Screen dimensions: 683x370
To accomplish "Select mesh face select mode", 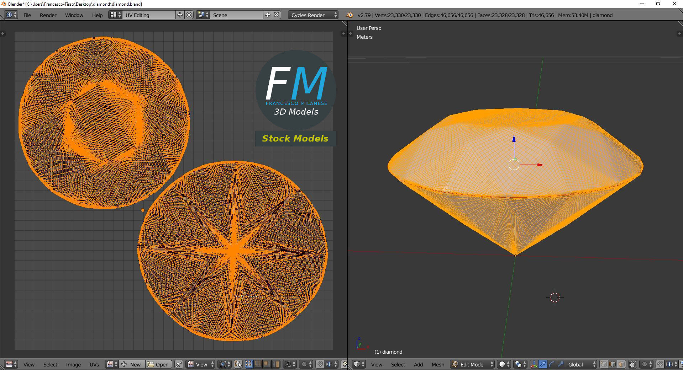I will [x=621, y=364].
